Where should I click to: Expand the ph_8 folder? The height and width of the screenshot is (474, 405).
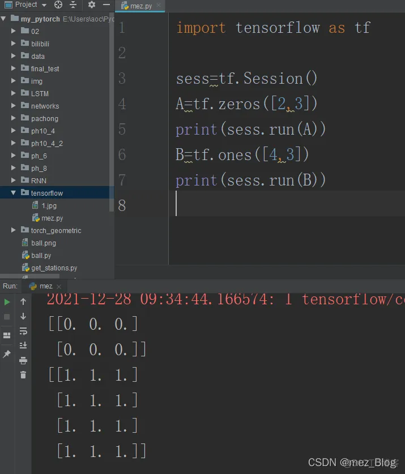(x=14, y=168)
